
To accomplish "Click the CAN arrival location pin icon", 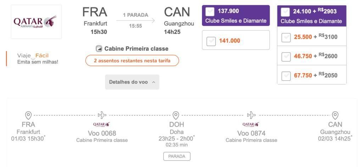I will 335,115.
